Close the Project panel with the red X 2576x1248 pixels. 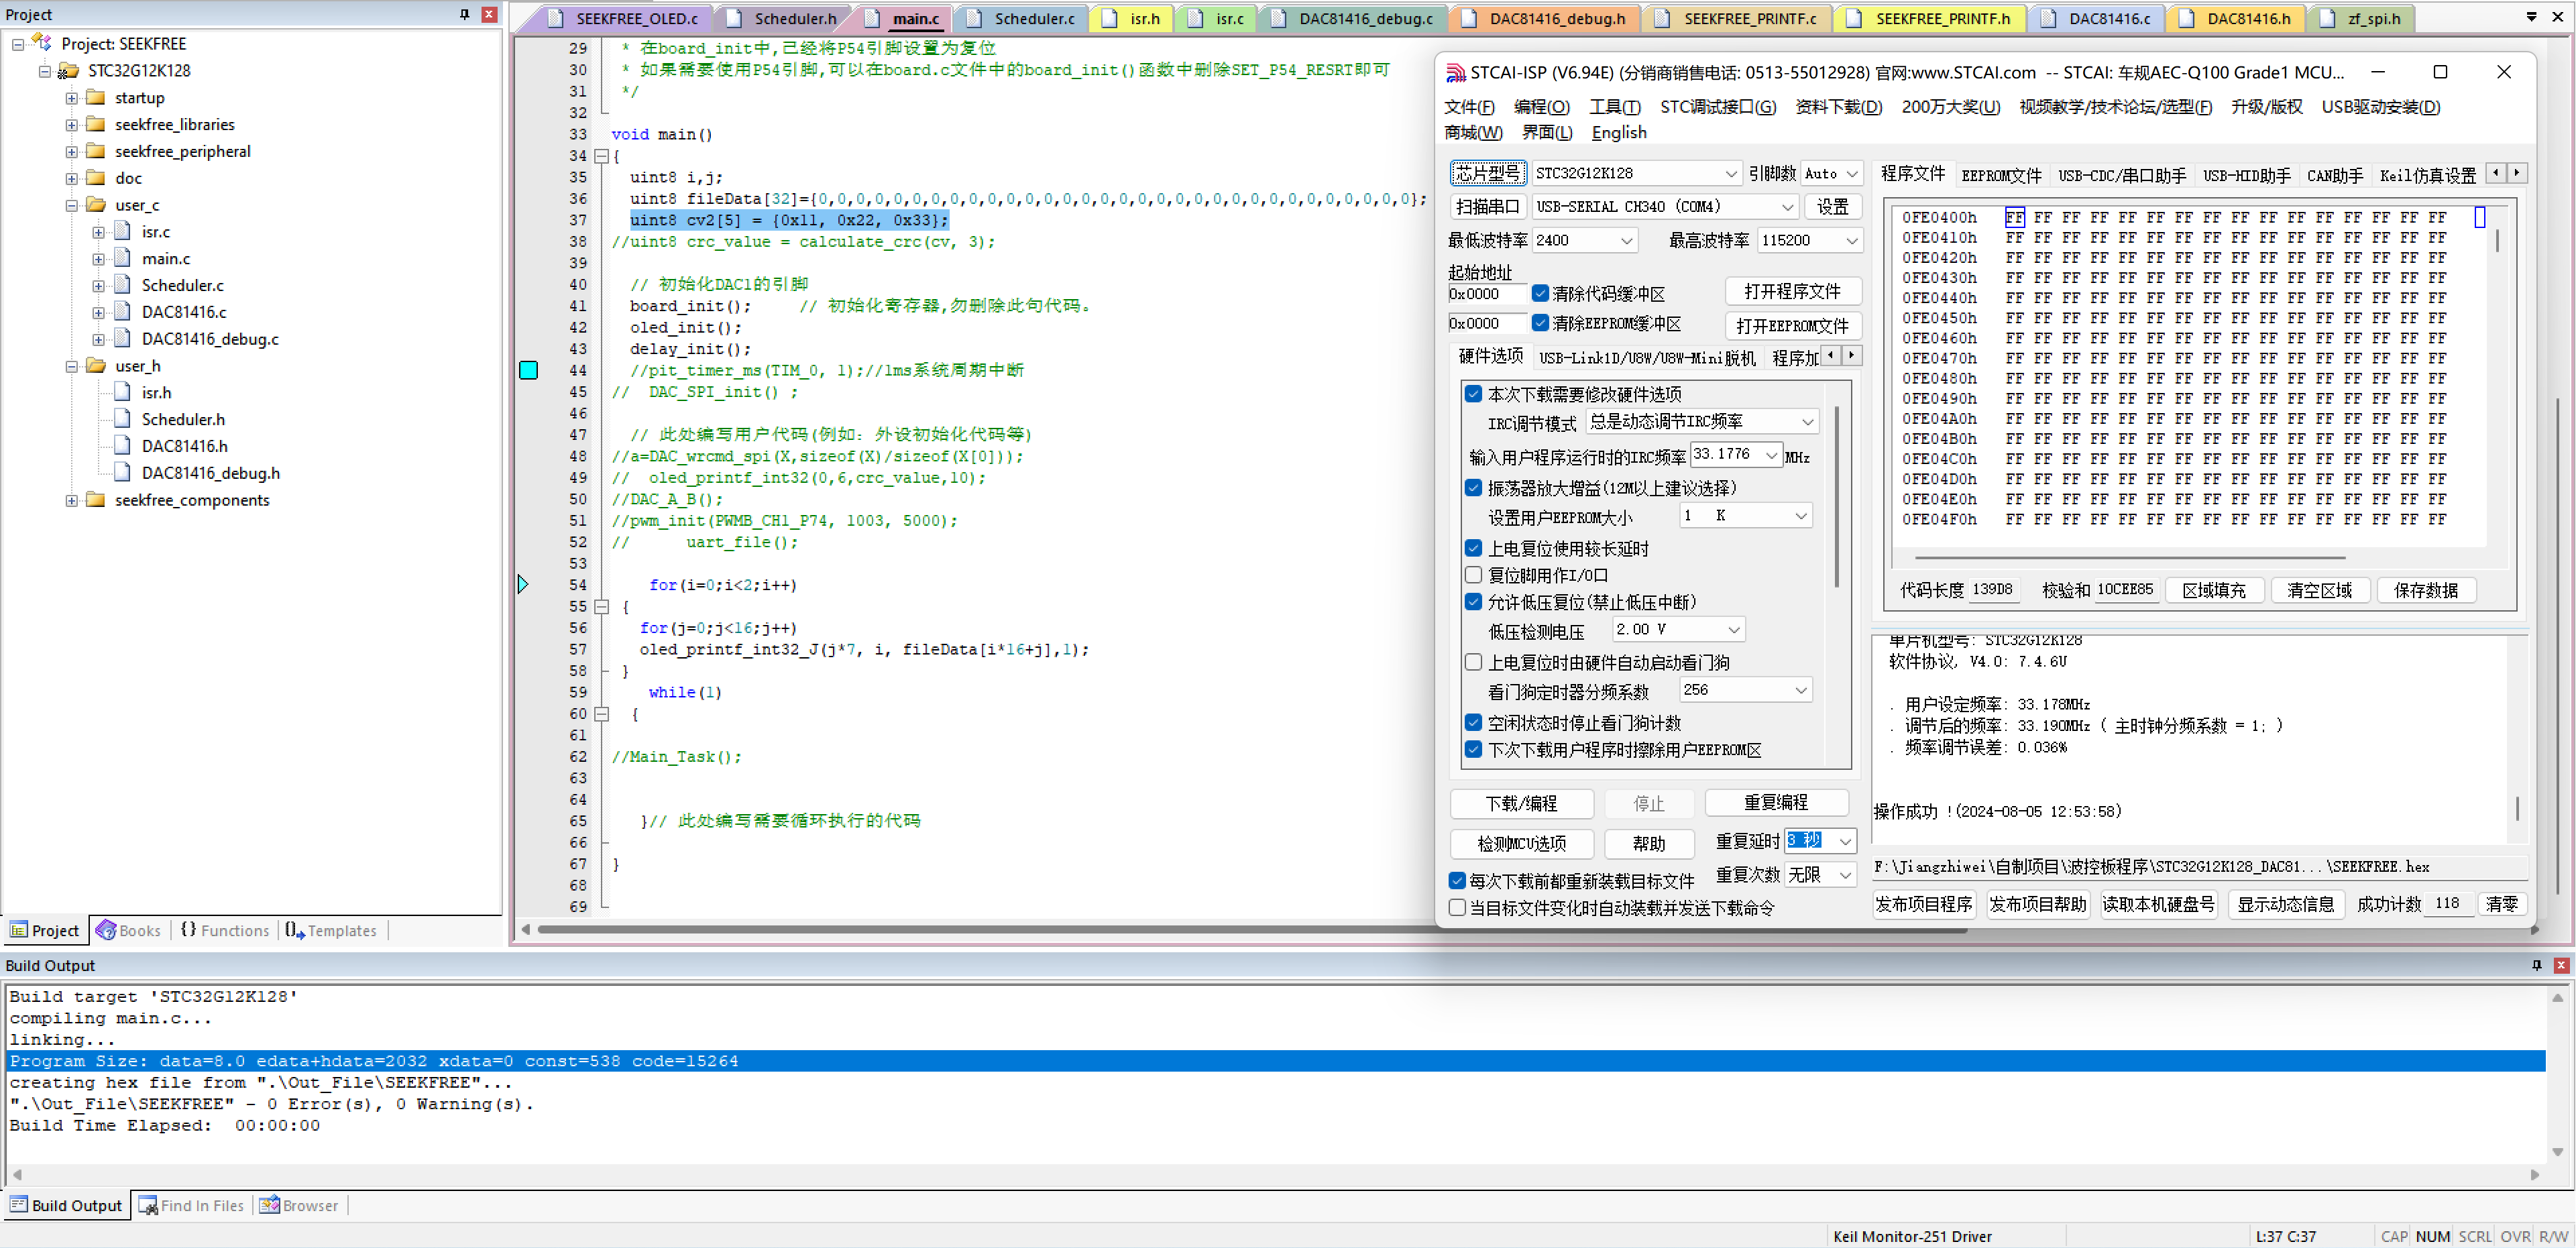point(489,14)
